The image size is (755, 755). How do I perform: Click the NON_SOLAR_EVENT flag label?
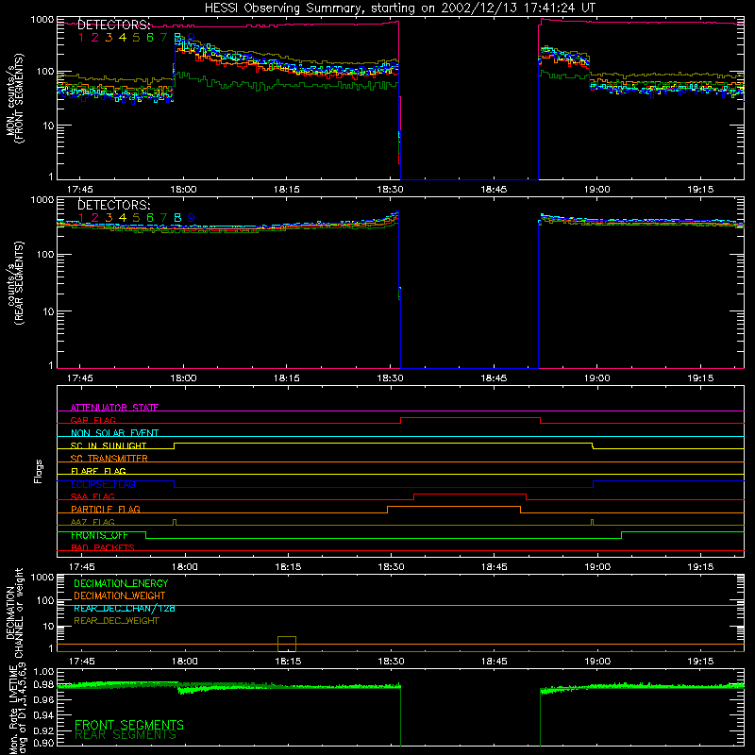tap(114, 433)
